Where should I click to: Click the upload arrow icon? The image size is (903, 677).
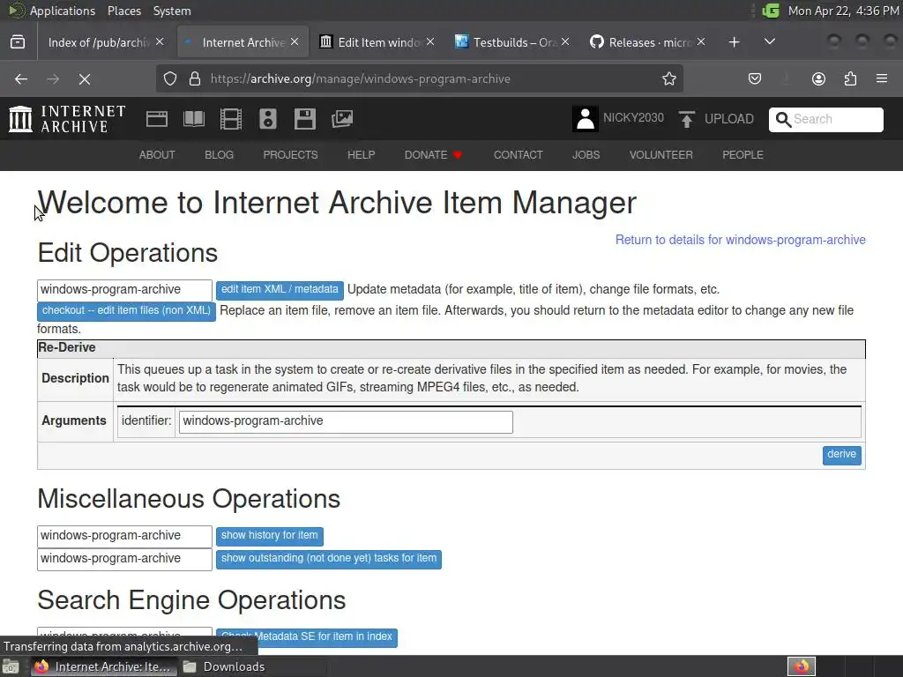coord(686,119)
